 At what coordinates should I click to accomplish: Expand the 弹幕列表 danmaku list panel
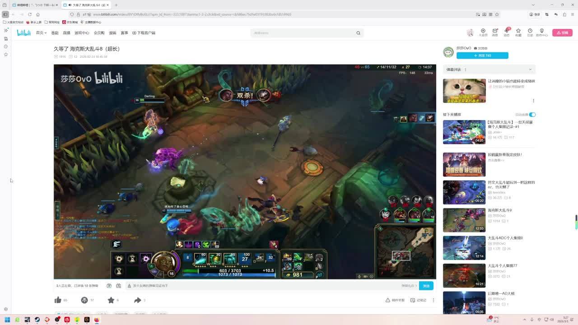coord(530,70)
